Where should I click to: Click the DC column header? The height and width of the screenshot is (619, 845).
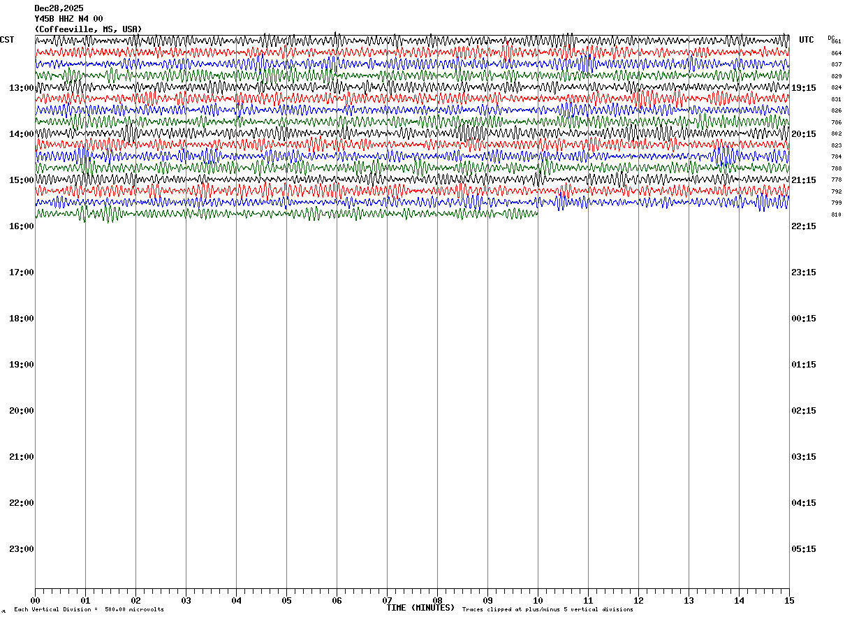tap(831, 38)
